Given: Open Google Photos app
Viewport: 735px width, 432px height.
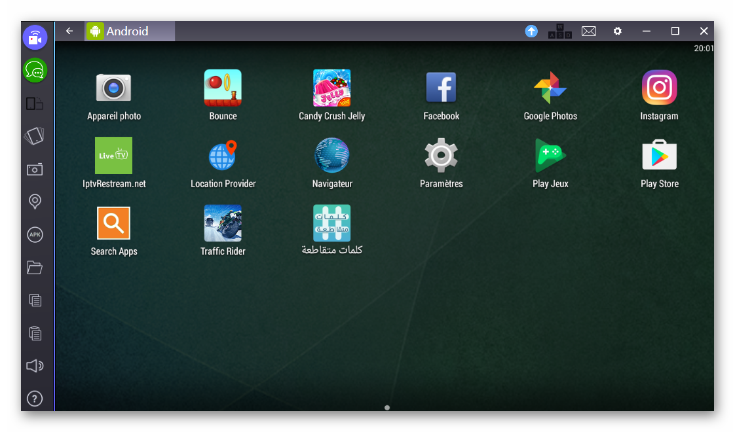Looking at the screenshot, I should [550, 88].
